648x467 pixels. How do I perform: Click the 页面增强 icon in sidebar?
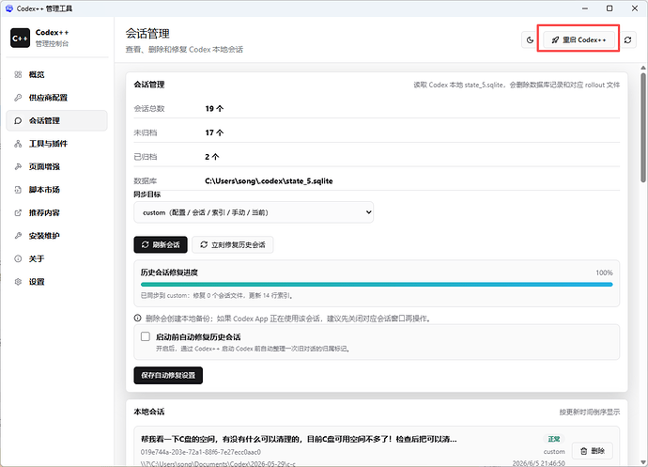pos(18,166)
